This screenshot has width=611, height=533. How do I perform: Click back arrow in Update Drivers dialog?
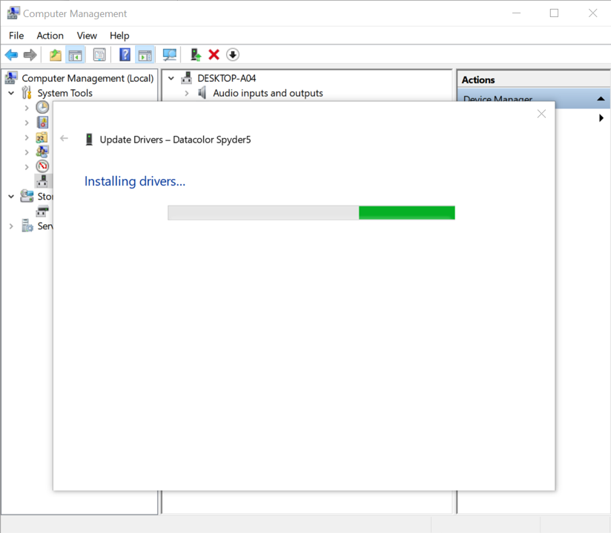pyautogui.click(x=65, y=138)
